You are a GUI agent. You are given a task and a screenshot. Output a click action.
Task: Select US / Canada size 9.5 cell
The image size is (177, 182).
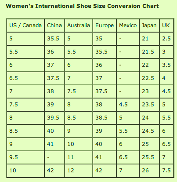pos(25,157)
